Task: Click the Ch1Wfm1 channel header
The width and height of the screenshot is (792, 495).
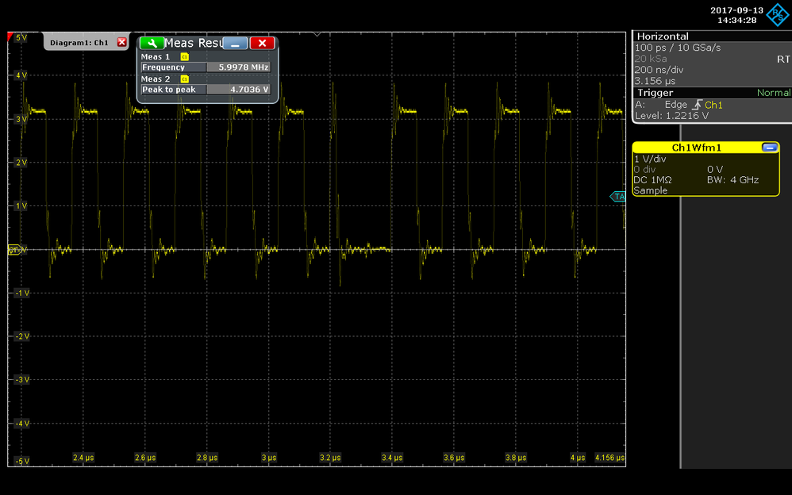Action: (x=696, y=148)
